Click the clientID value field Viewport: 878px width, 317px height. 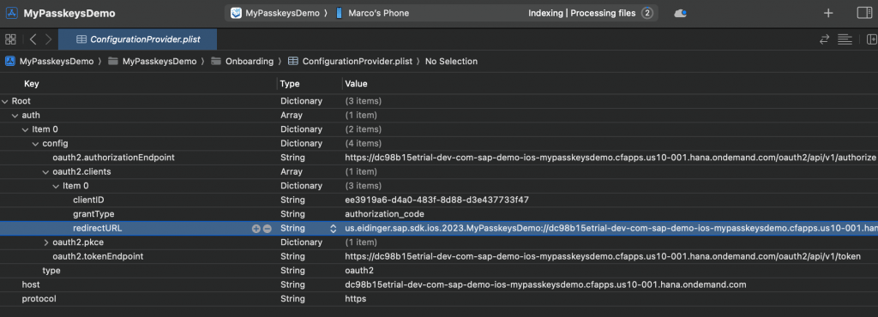click(437, 200)
